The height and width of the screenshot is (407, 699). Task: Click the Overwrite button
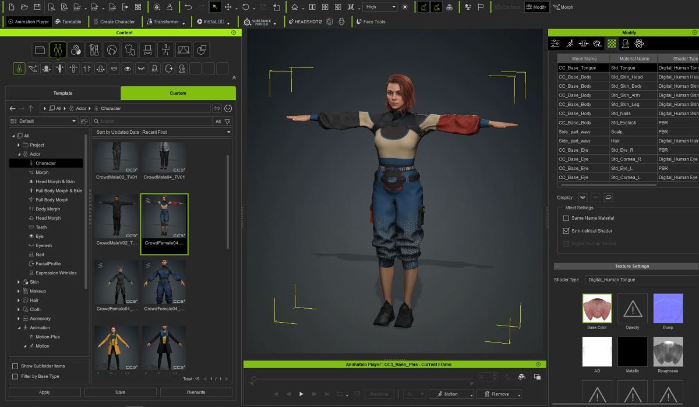[x=196, y=392]
